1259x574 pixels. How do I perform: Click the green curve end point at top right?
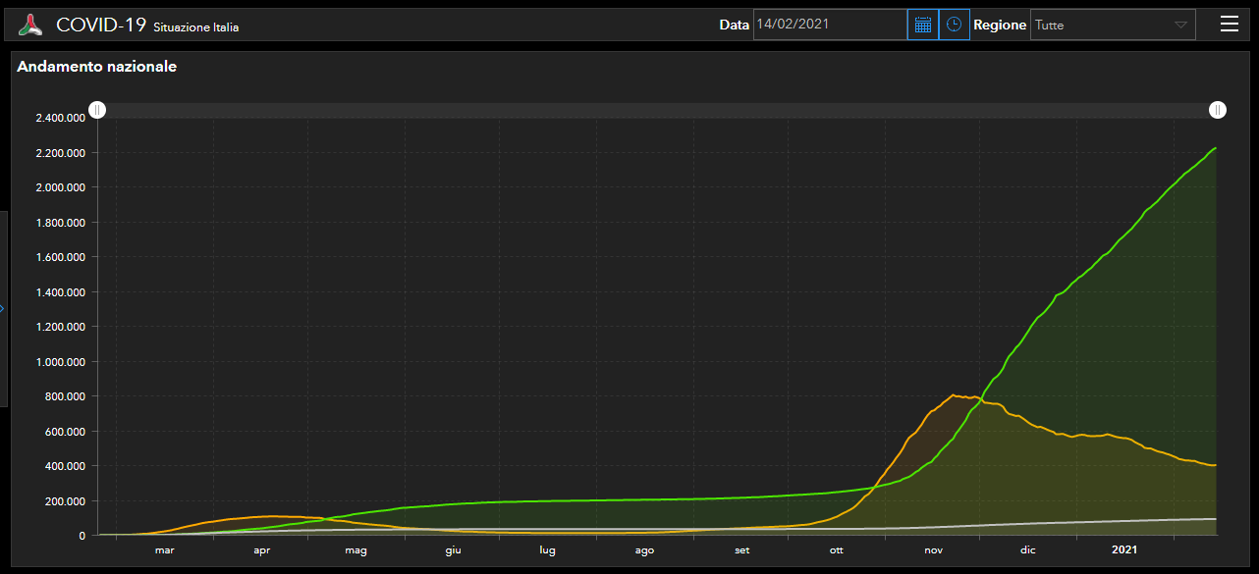(x=1216, y=148)
